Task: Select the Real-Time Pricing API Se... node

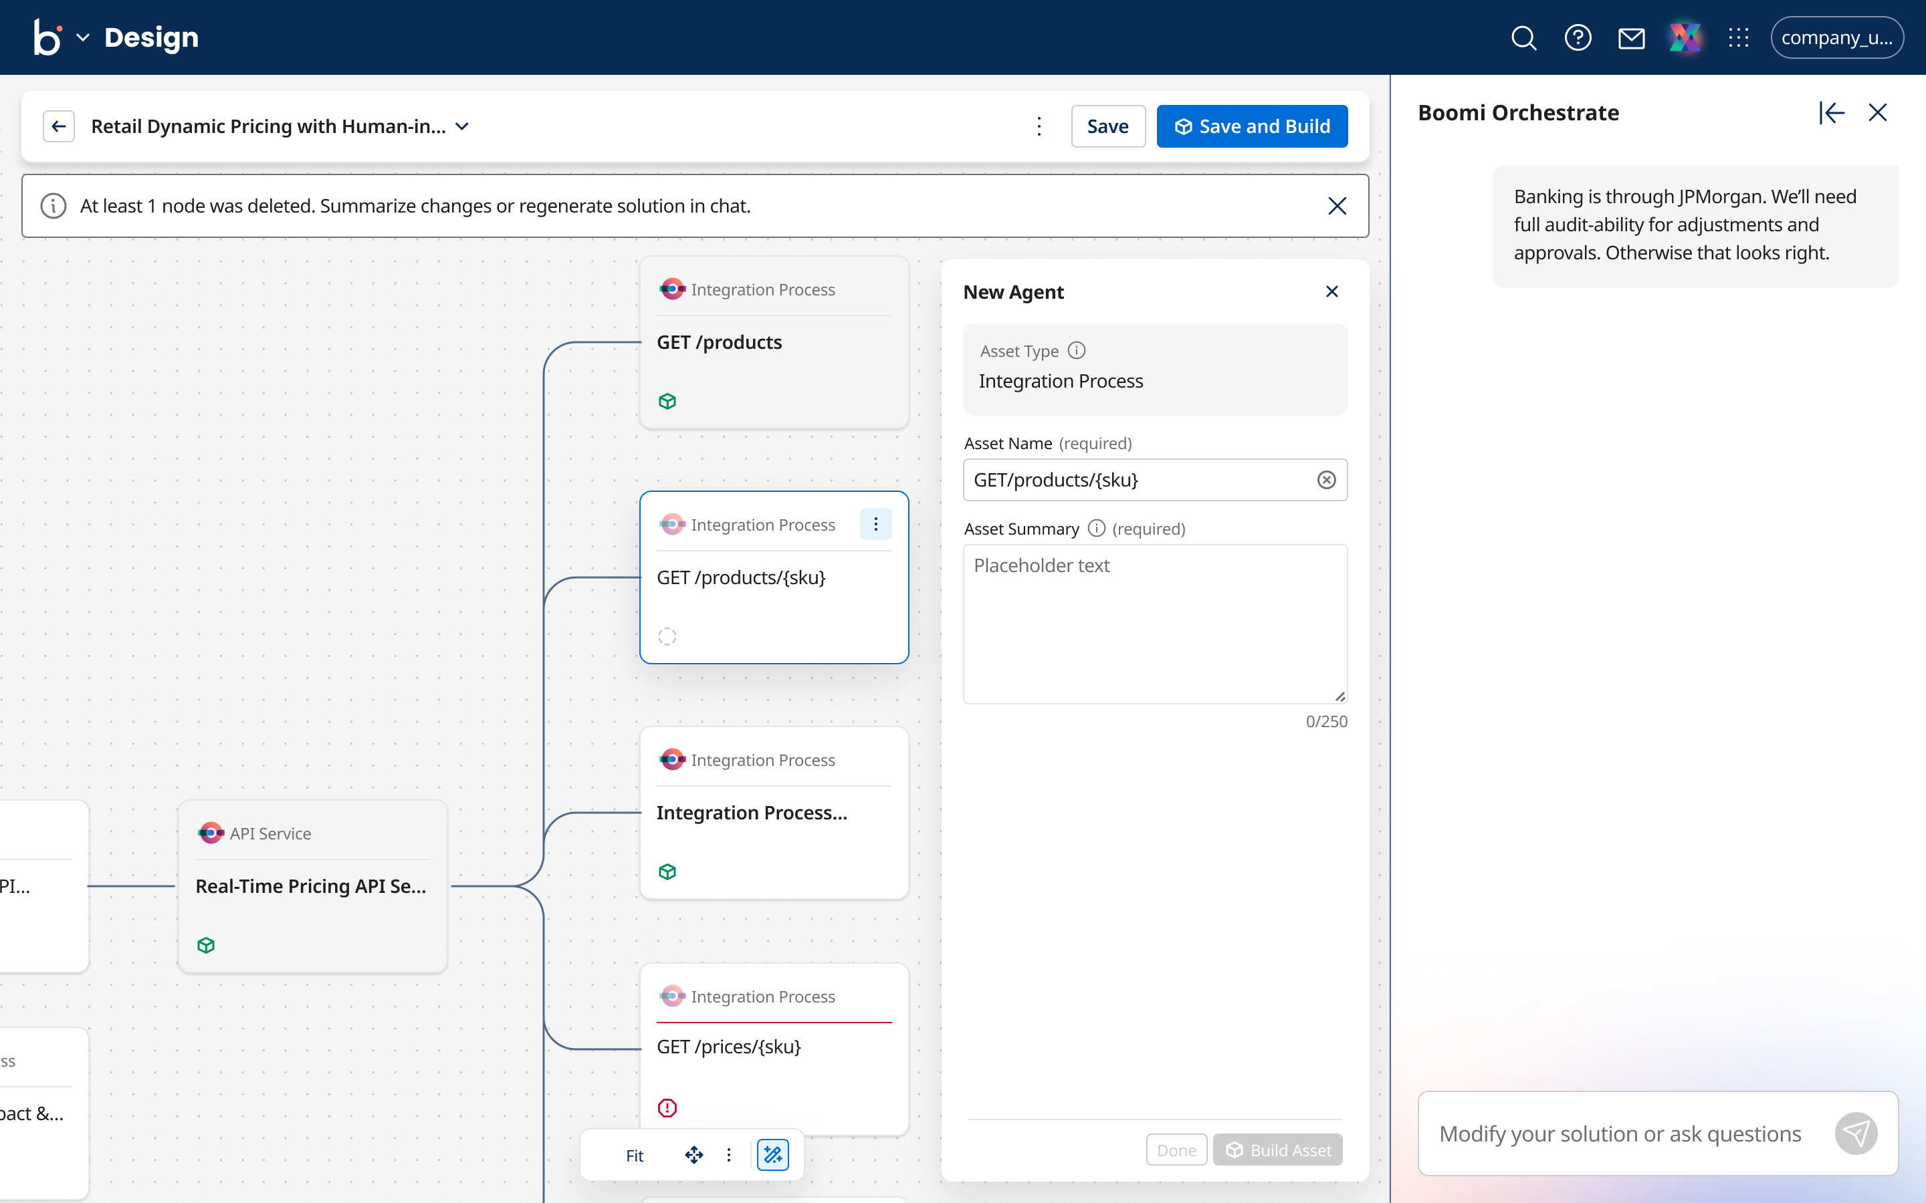Action: click(313, 886)
